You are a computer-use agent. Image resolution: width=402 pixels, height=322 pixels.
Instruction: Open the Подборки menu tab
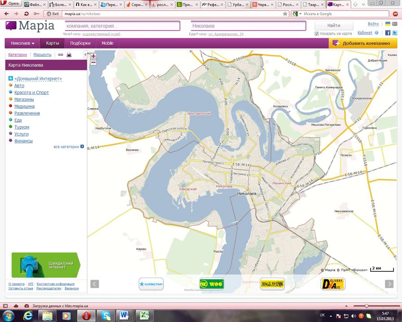(x=80, y=43)
